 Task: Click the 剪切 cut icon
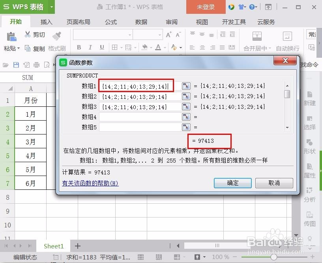coord(28,34)
